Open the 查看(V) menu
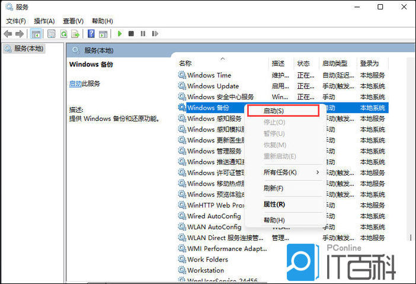416x284 pixels. tap(73, 21)
